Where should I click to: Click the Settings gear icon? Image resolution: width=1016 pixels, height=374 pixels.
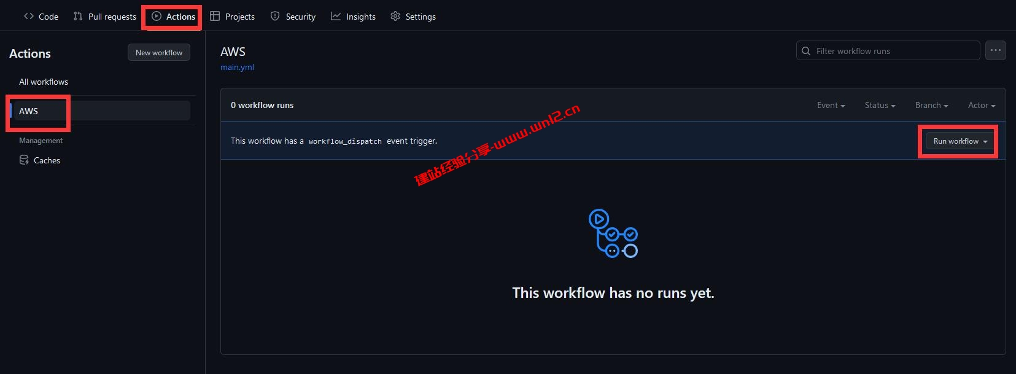click(x=395, y=17)
